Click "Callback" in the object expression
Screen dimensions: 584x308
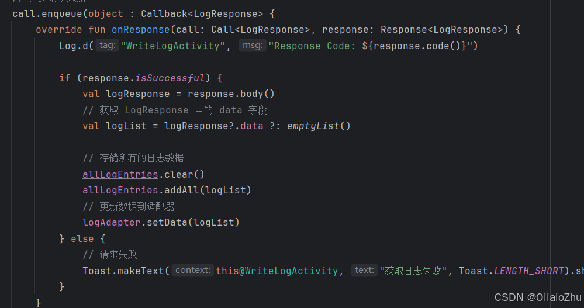[164, 14]
